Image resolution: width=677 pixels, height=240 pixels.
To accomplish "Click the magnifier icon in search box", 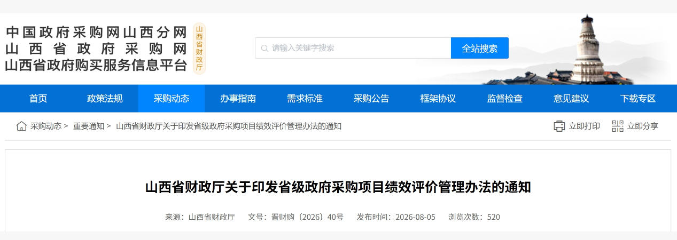I will pos(264,48).
